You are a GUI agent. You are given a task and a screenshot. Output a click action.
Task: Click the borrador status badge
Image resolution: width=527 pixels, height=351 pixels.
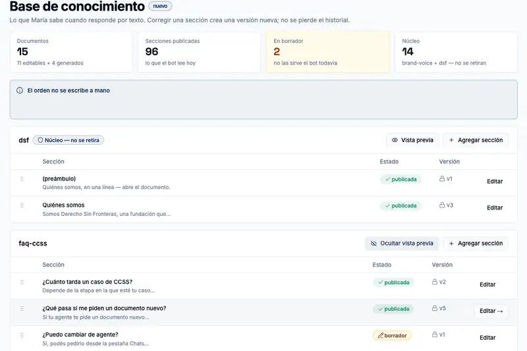click(x=392, y=336)
